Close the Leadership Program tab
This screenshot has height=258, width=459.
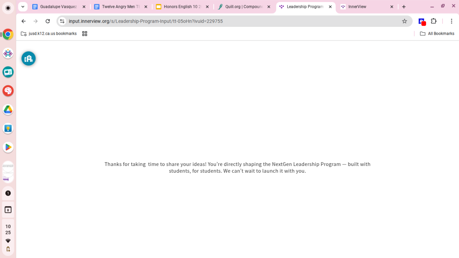click(330, 7)
